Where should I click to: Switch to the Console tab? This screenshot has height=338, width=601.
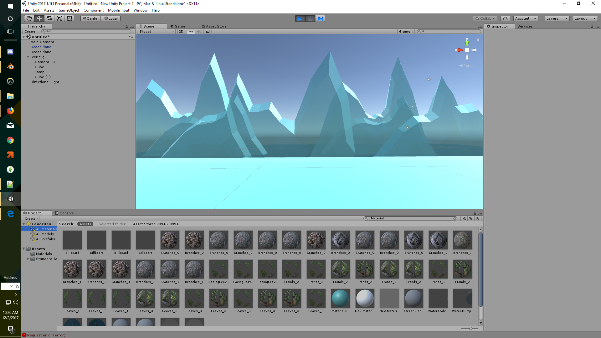point(64,213)
